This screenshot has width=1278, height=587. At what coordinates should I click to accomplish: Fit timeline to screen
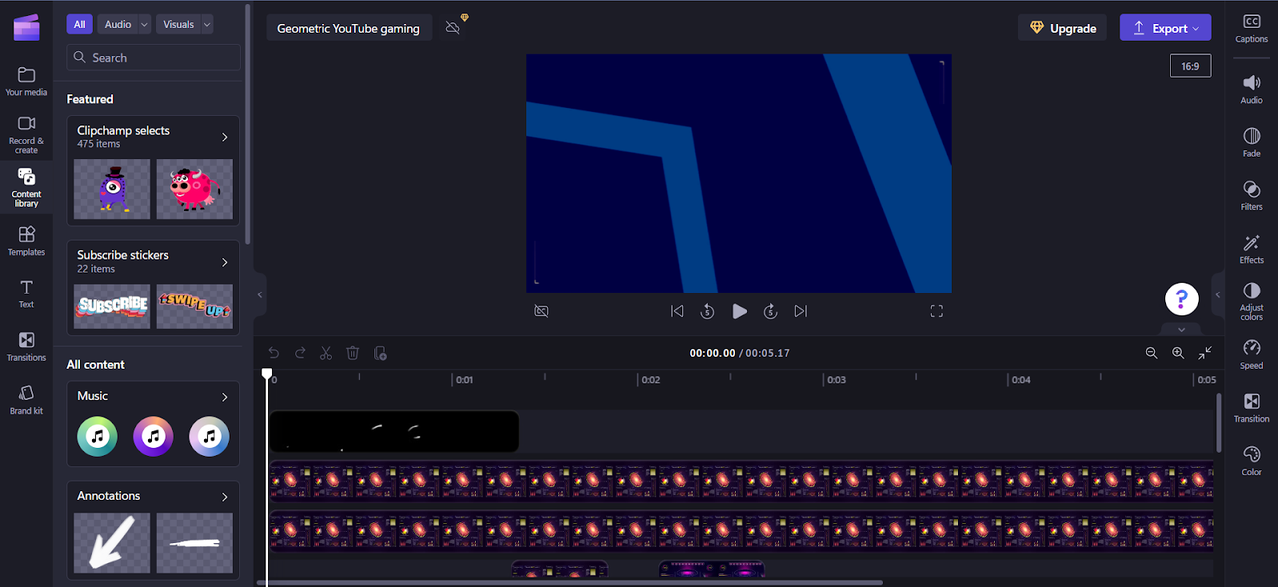tap(1205, 353)
